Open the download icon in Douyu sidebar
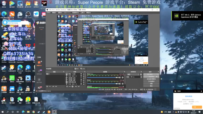 coord(39,79)
